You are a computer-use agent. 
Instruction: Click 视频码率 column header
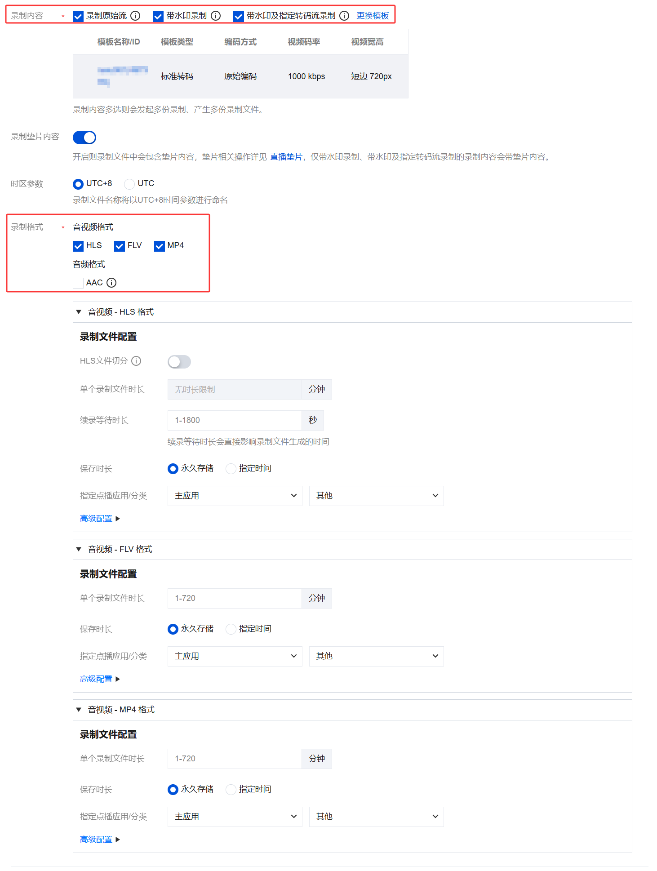(304, 42)
